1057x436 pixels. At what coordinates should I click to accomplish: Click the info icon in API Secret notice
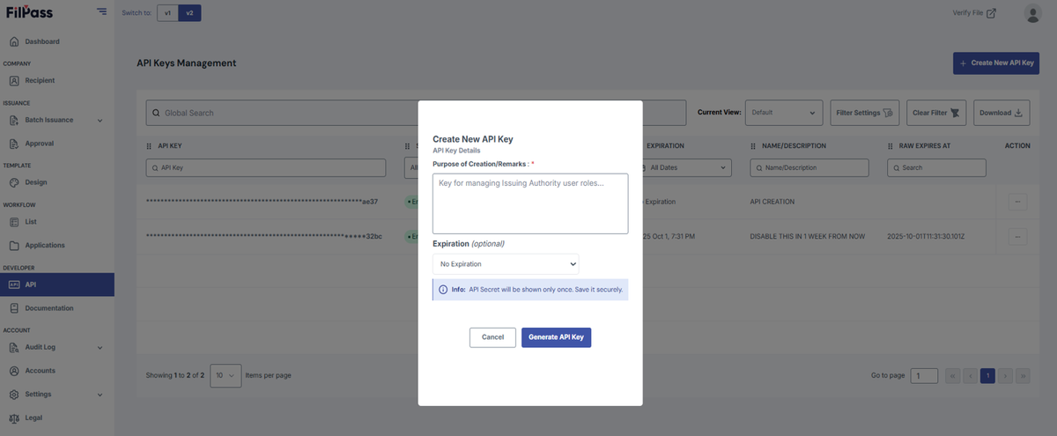(443, 289)
